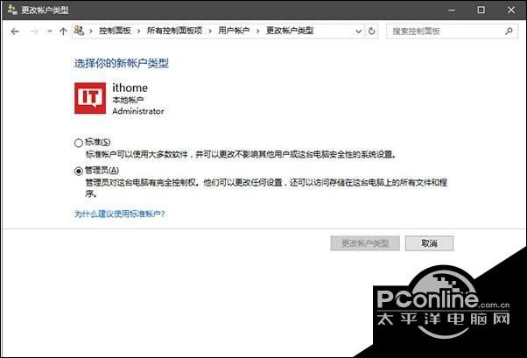Expand chevron after 用户帐户 breadcrumb
The image size is (527, 358).
tap(257, 32)
